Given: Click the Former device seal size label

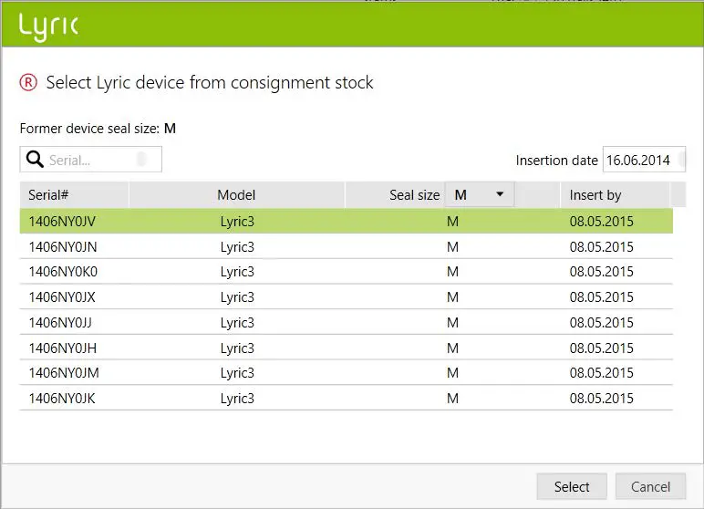Looking at the screenshot, I should 89,129.
